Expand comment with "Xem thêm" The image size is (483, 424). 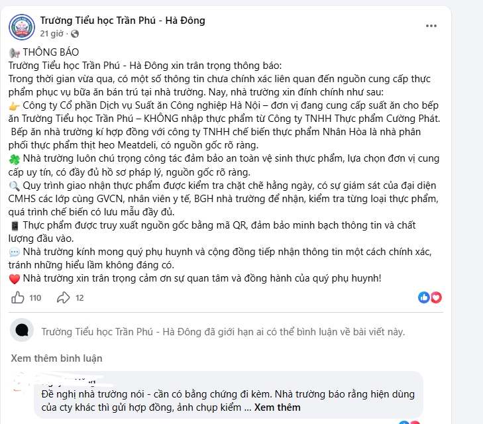pyautogui.click(x=277, y=407)
